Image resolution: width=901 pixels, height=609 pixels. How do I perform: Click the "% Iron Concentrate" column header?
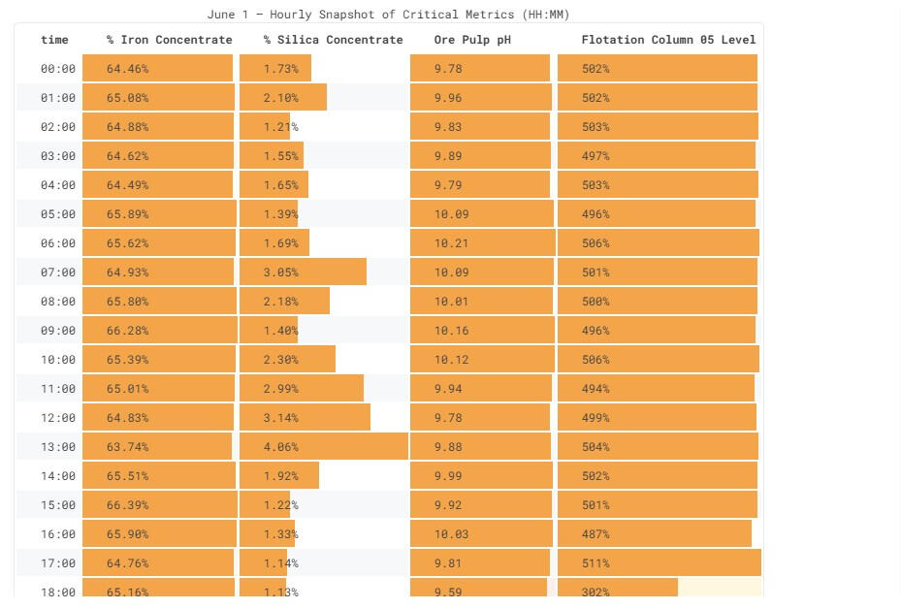(169, 40)
